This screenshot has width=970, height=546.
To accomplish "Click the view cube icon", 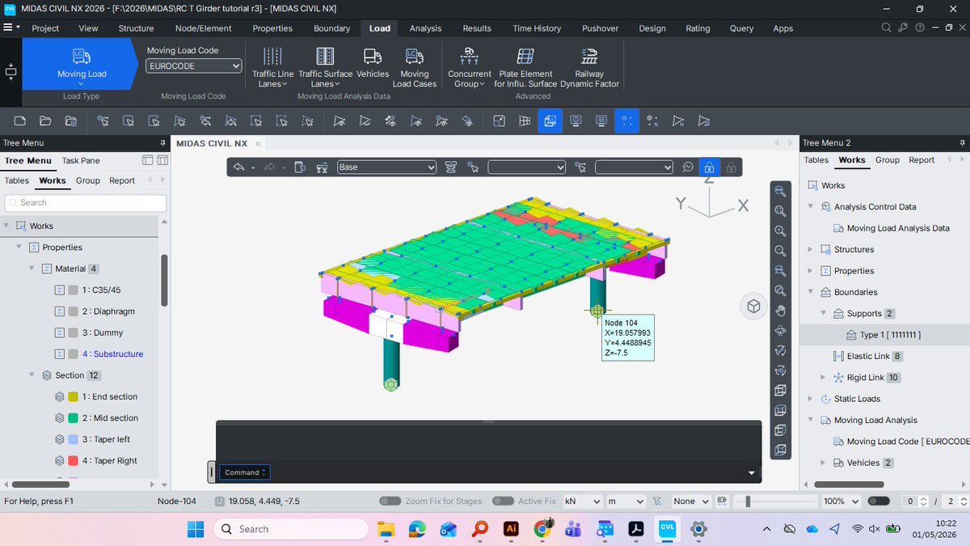I will 753,307.
